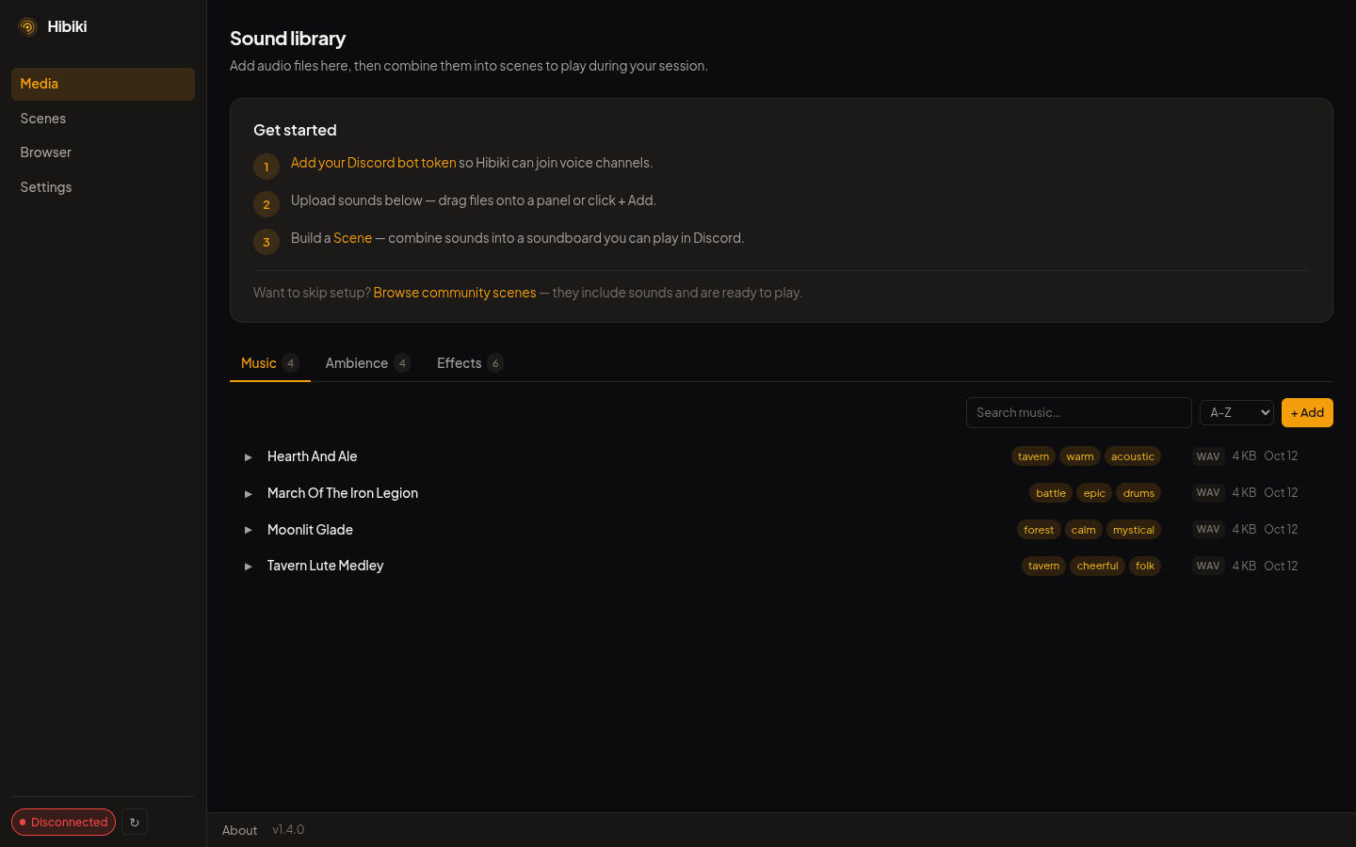The height and width of the screenshot is (847, 1356).
Task: Open Media in the sidebar
Action: [x=103, y=84]
